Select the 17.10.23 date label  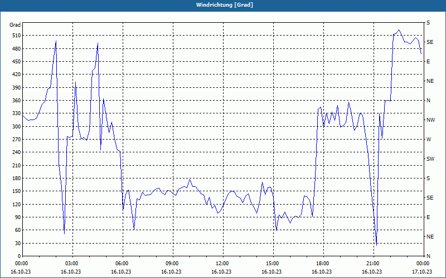click(422, 272)
